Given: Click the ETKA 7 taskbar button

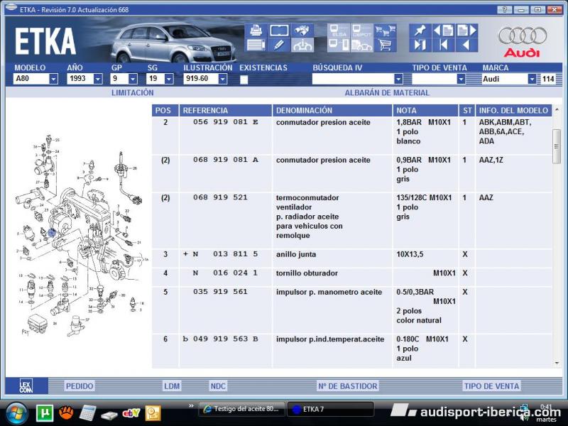Looking at the screenshot, I should point(330,410).
